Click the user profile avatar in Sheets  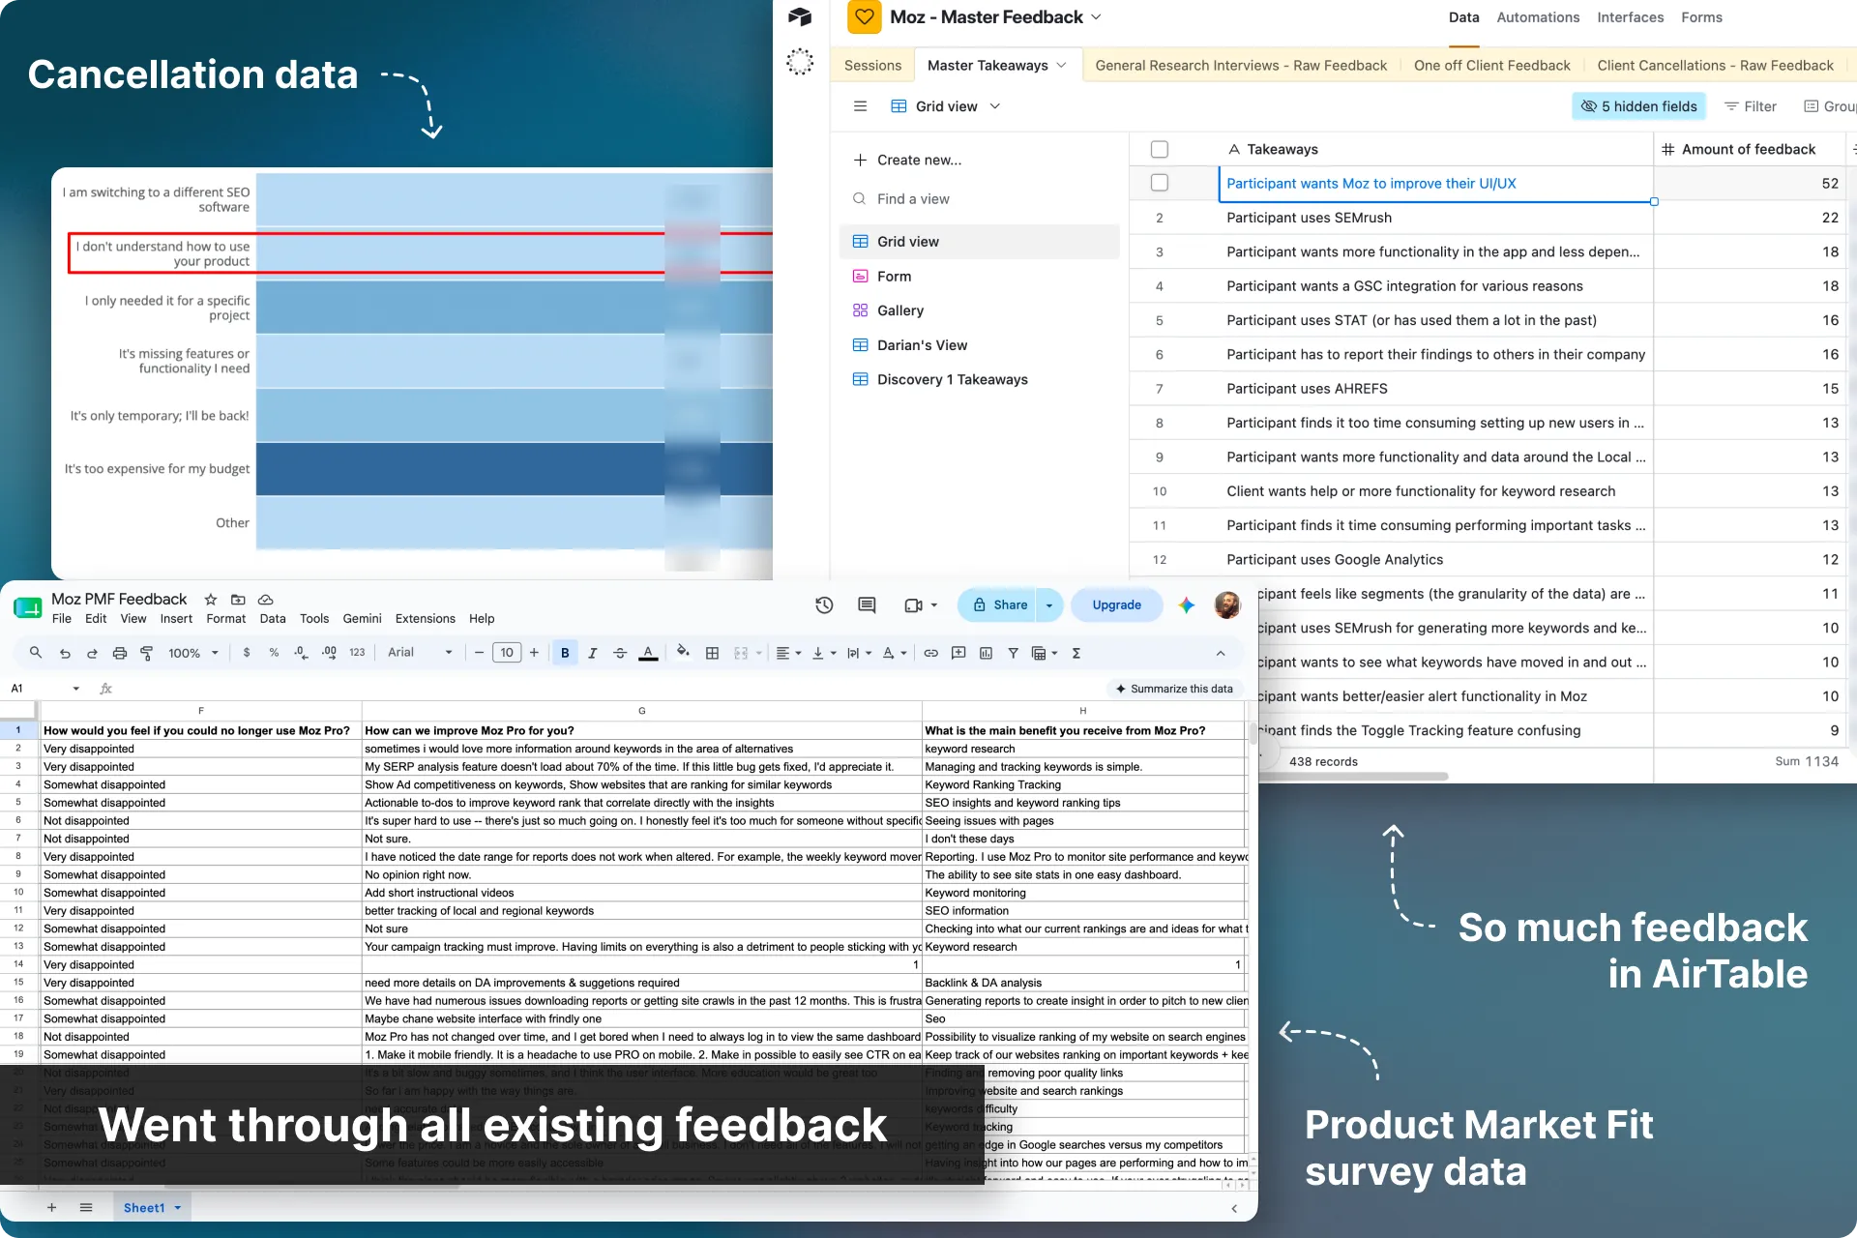point(1227,605)
